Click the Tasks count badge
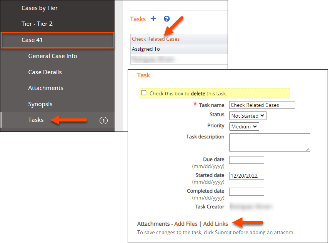 (x=103, y=120)
